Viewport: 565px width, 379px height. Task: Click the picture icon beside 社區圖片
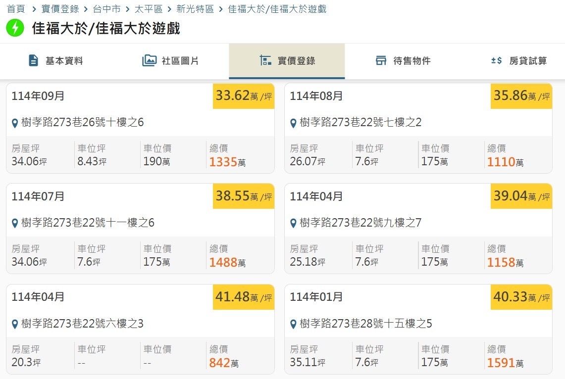149,60
